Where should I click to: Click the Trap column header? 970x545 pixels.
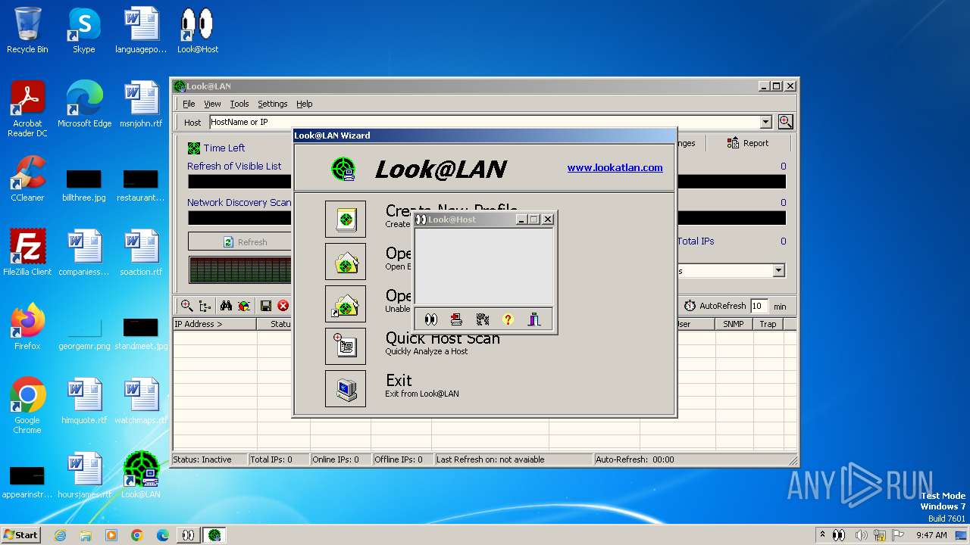point(768,324)
